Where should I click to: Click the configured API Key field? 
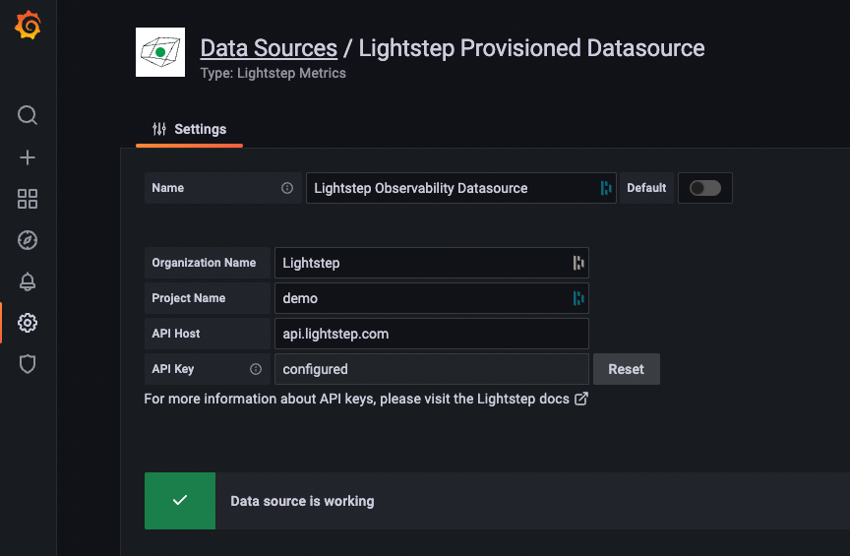pos(432,369)
